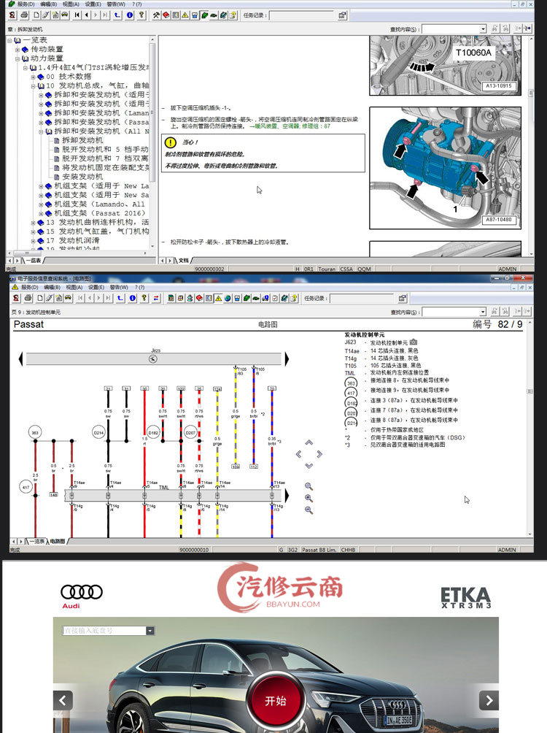Image resolution: width=547 pixels, height=733 pixels.
Task: Expand the 00 技术数据 node
Action: point(33,77)
